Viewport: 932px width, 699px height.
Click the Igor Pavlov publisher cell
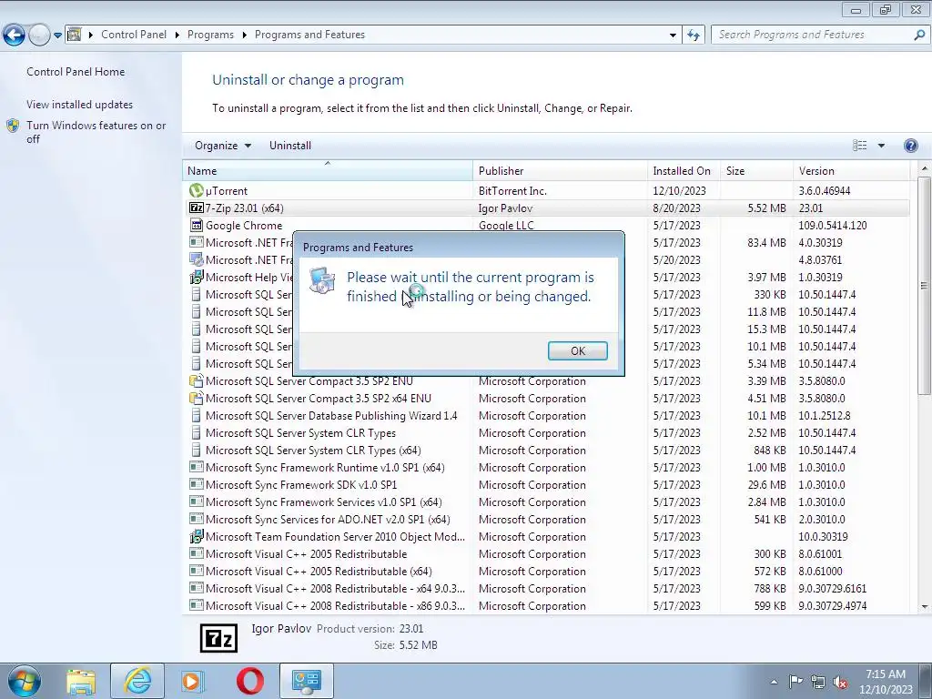(x=505, y=208)
